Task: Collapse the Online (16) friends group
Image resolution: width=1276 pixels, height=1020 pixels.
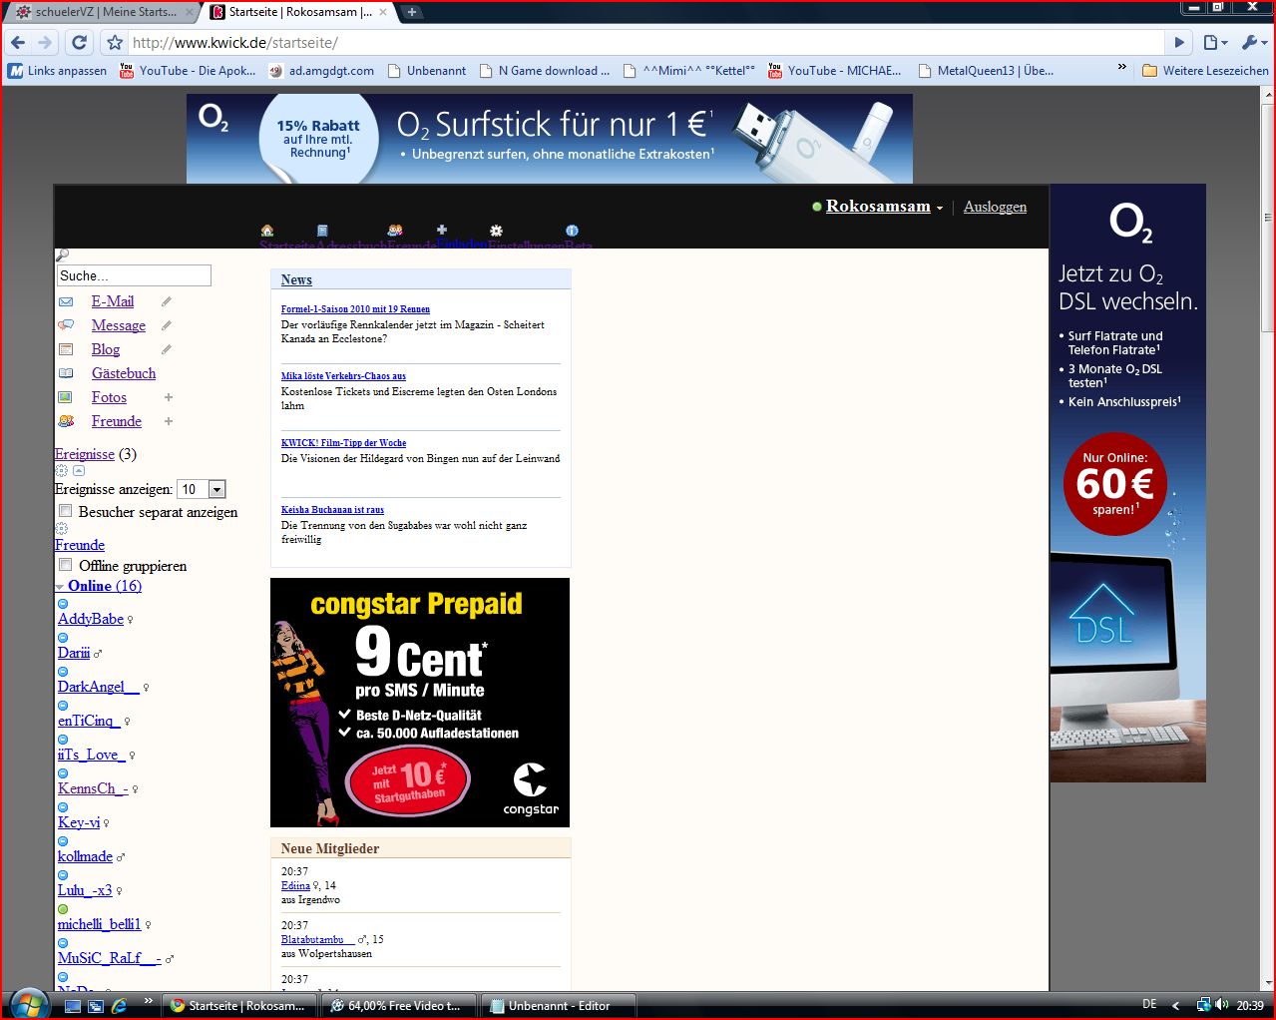Action: tap(60, 587)
